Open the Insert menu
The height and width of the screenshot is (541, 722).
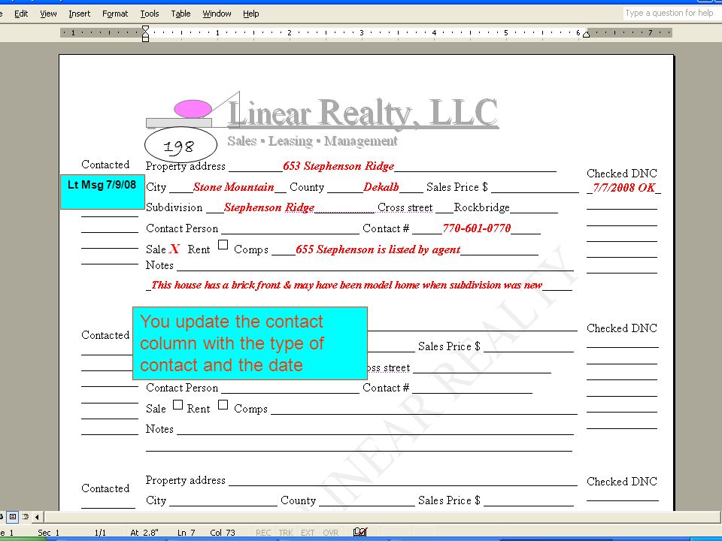click(x=80, y=14)
